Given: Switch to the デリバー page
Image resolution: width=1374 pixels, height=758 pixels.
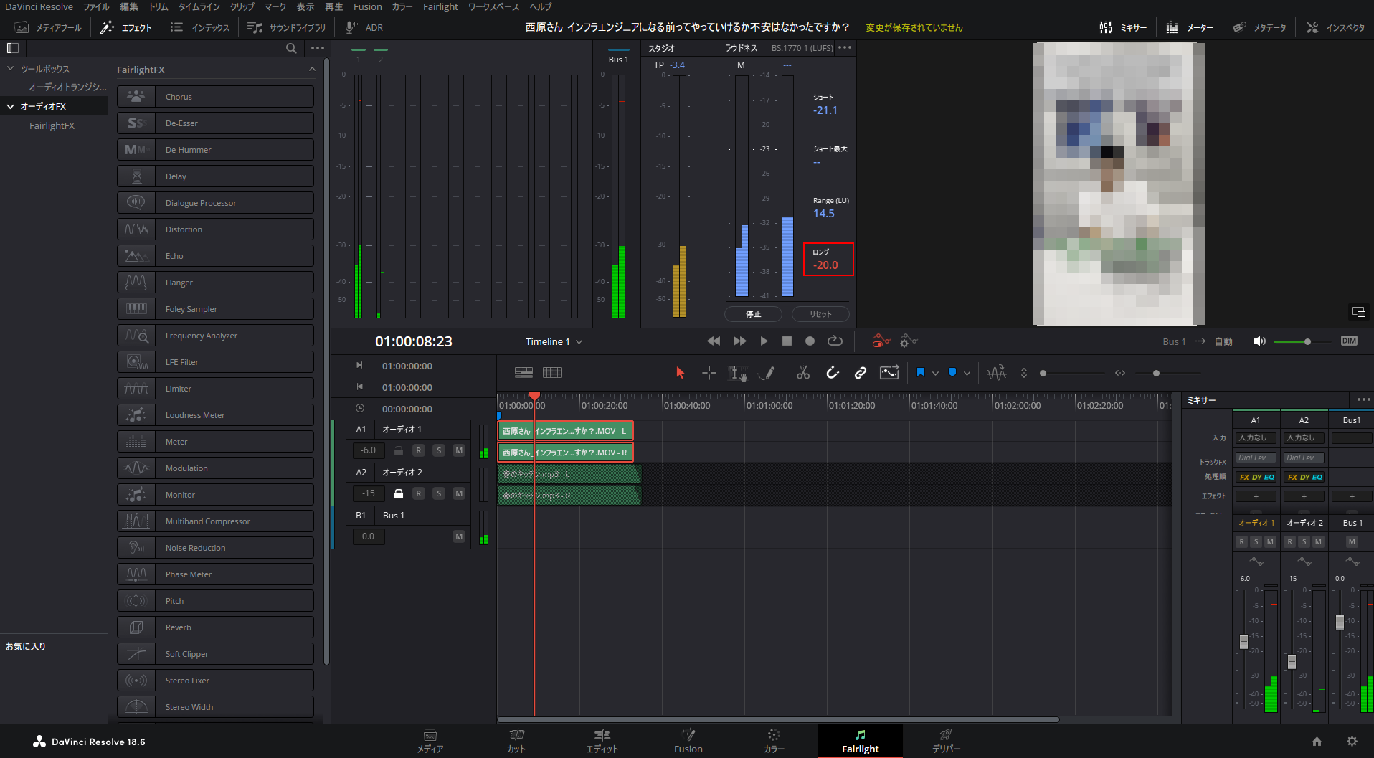Looking at the screenshot, I should point(946,741).
